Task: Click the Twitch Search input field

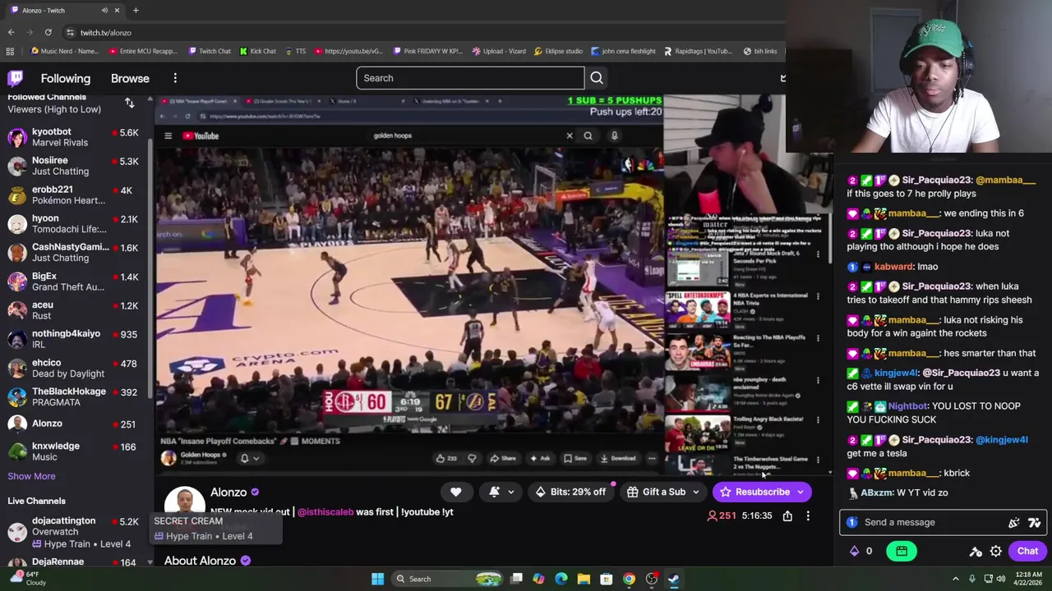Action: 470,78
